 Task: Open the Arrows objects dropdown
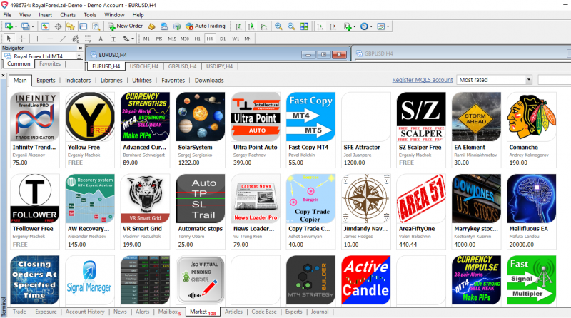tap(128, 39)
